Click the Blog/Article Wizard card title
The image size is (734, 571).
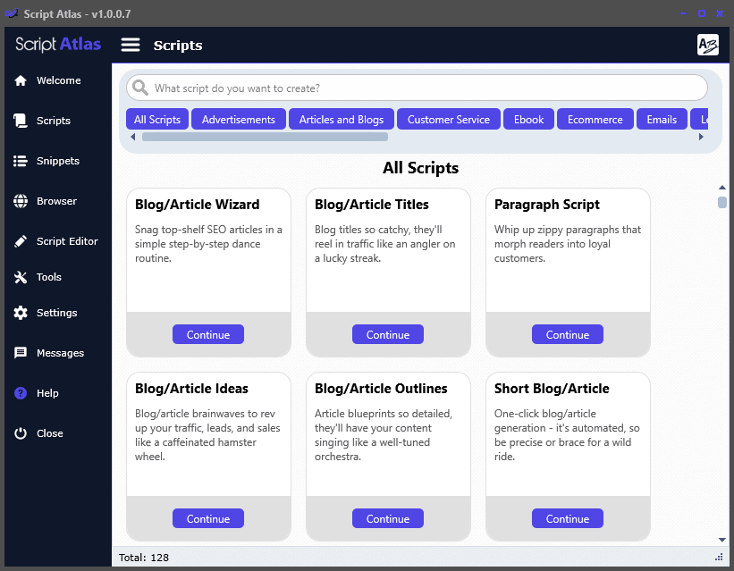(x=197, y=205)
